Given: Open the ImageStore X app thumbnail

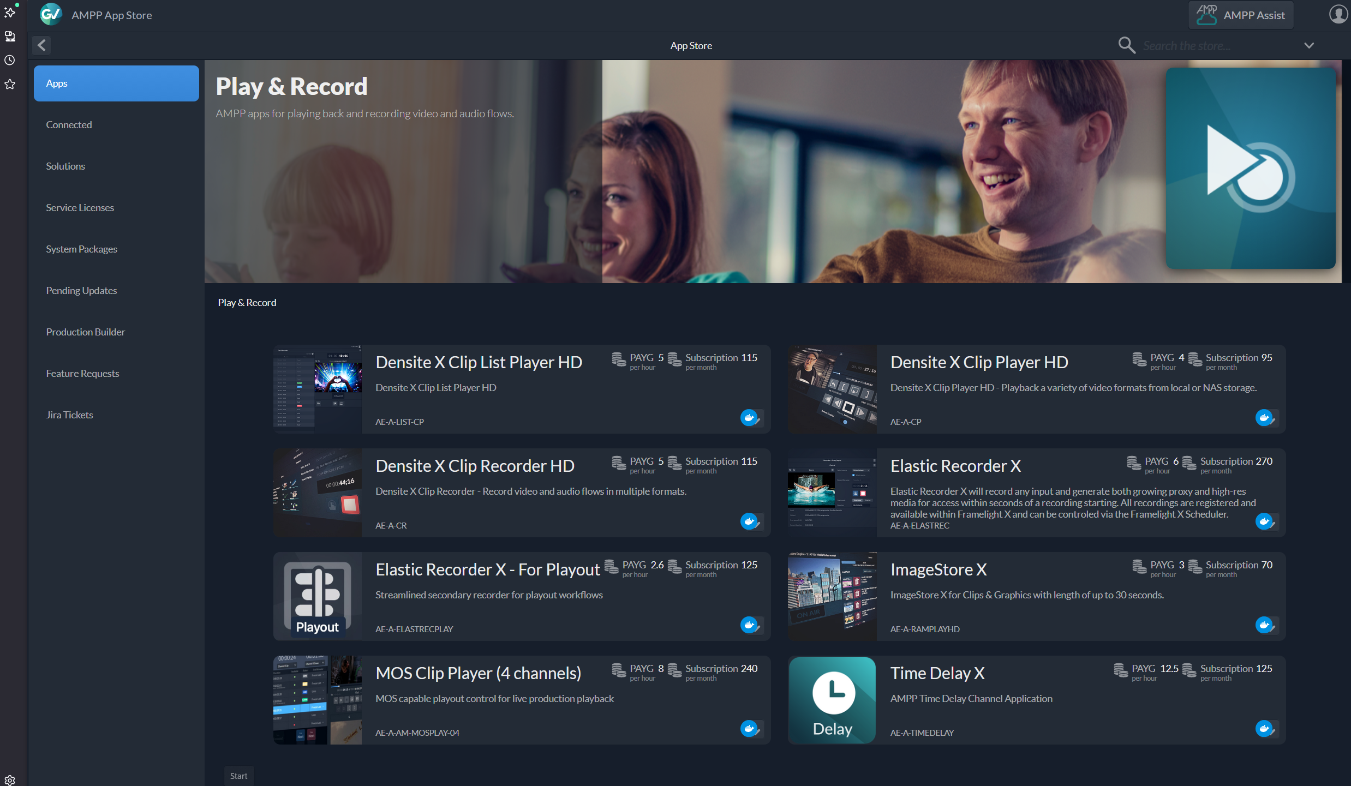Looking at the screenshot, I should [x=832, y=596].
